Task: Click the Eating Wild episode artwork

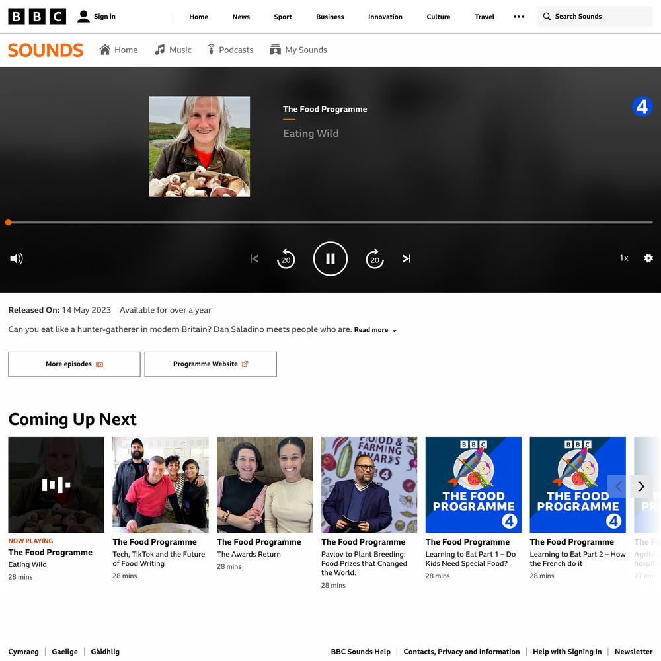Action: coord(200,146)
